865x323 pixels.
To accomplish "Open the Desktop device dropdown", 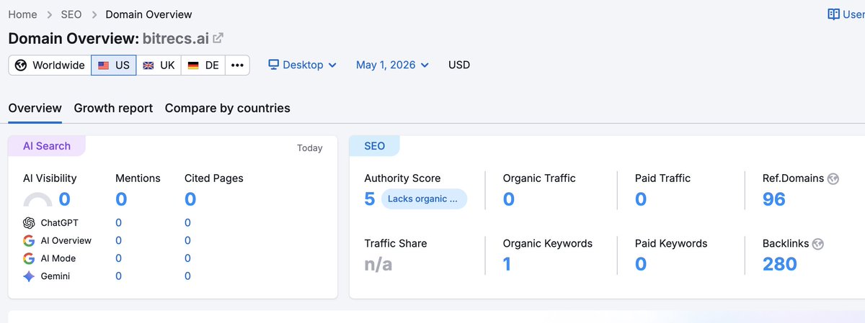I will pyautogui.click(x=303, y=65).
